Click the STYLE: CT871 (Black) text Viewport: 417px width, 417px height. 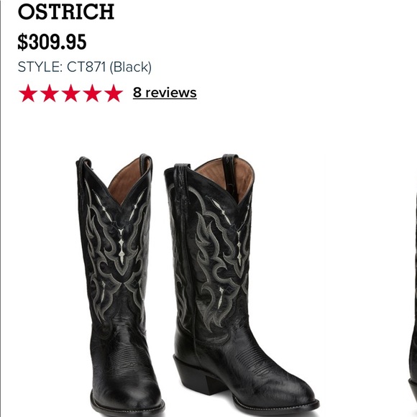pyautogui.click(x=85, y=67)
